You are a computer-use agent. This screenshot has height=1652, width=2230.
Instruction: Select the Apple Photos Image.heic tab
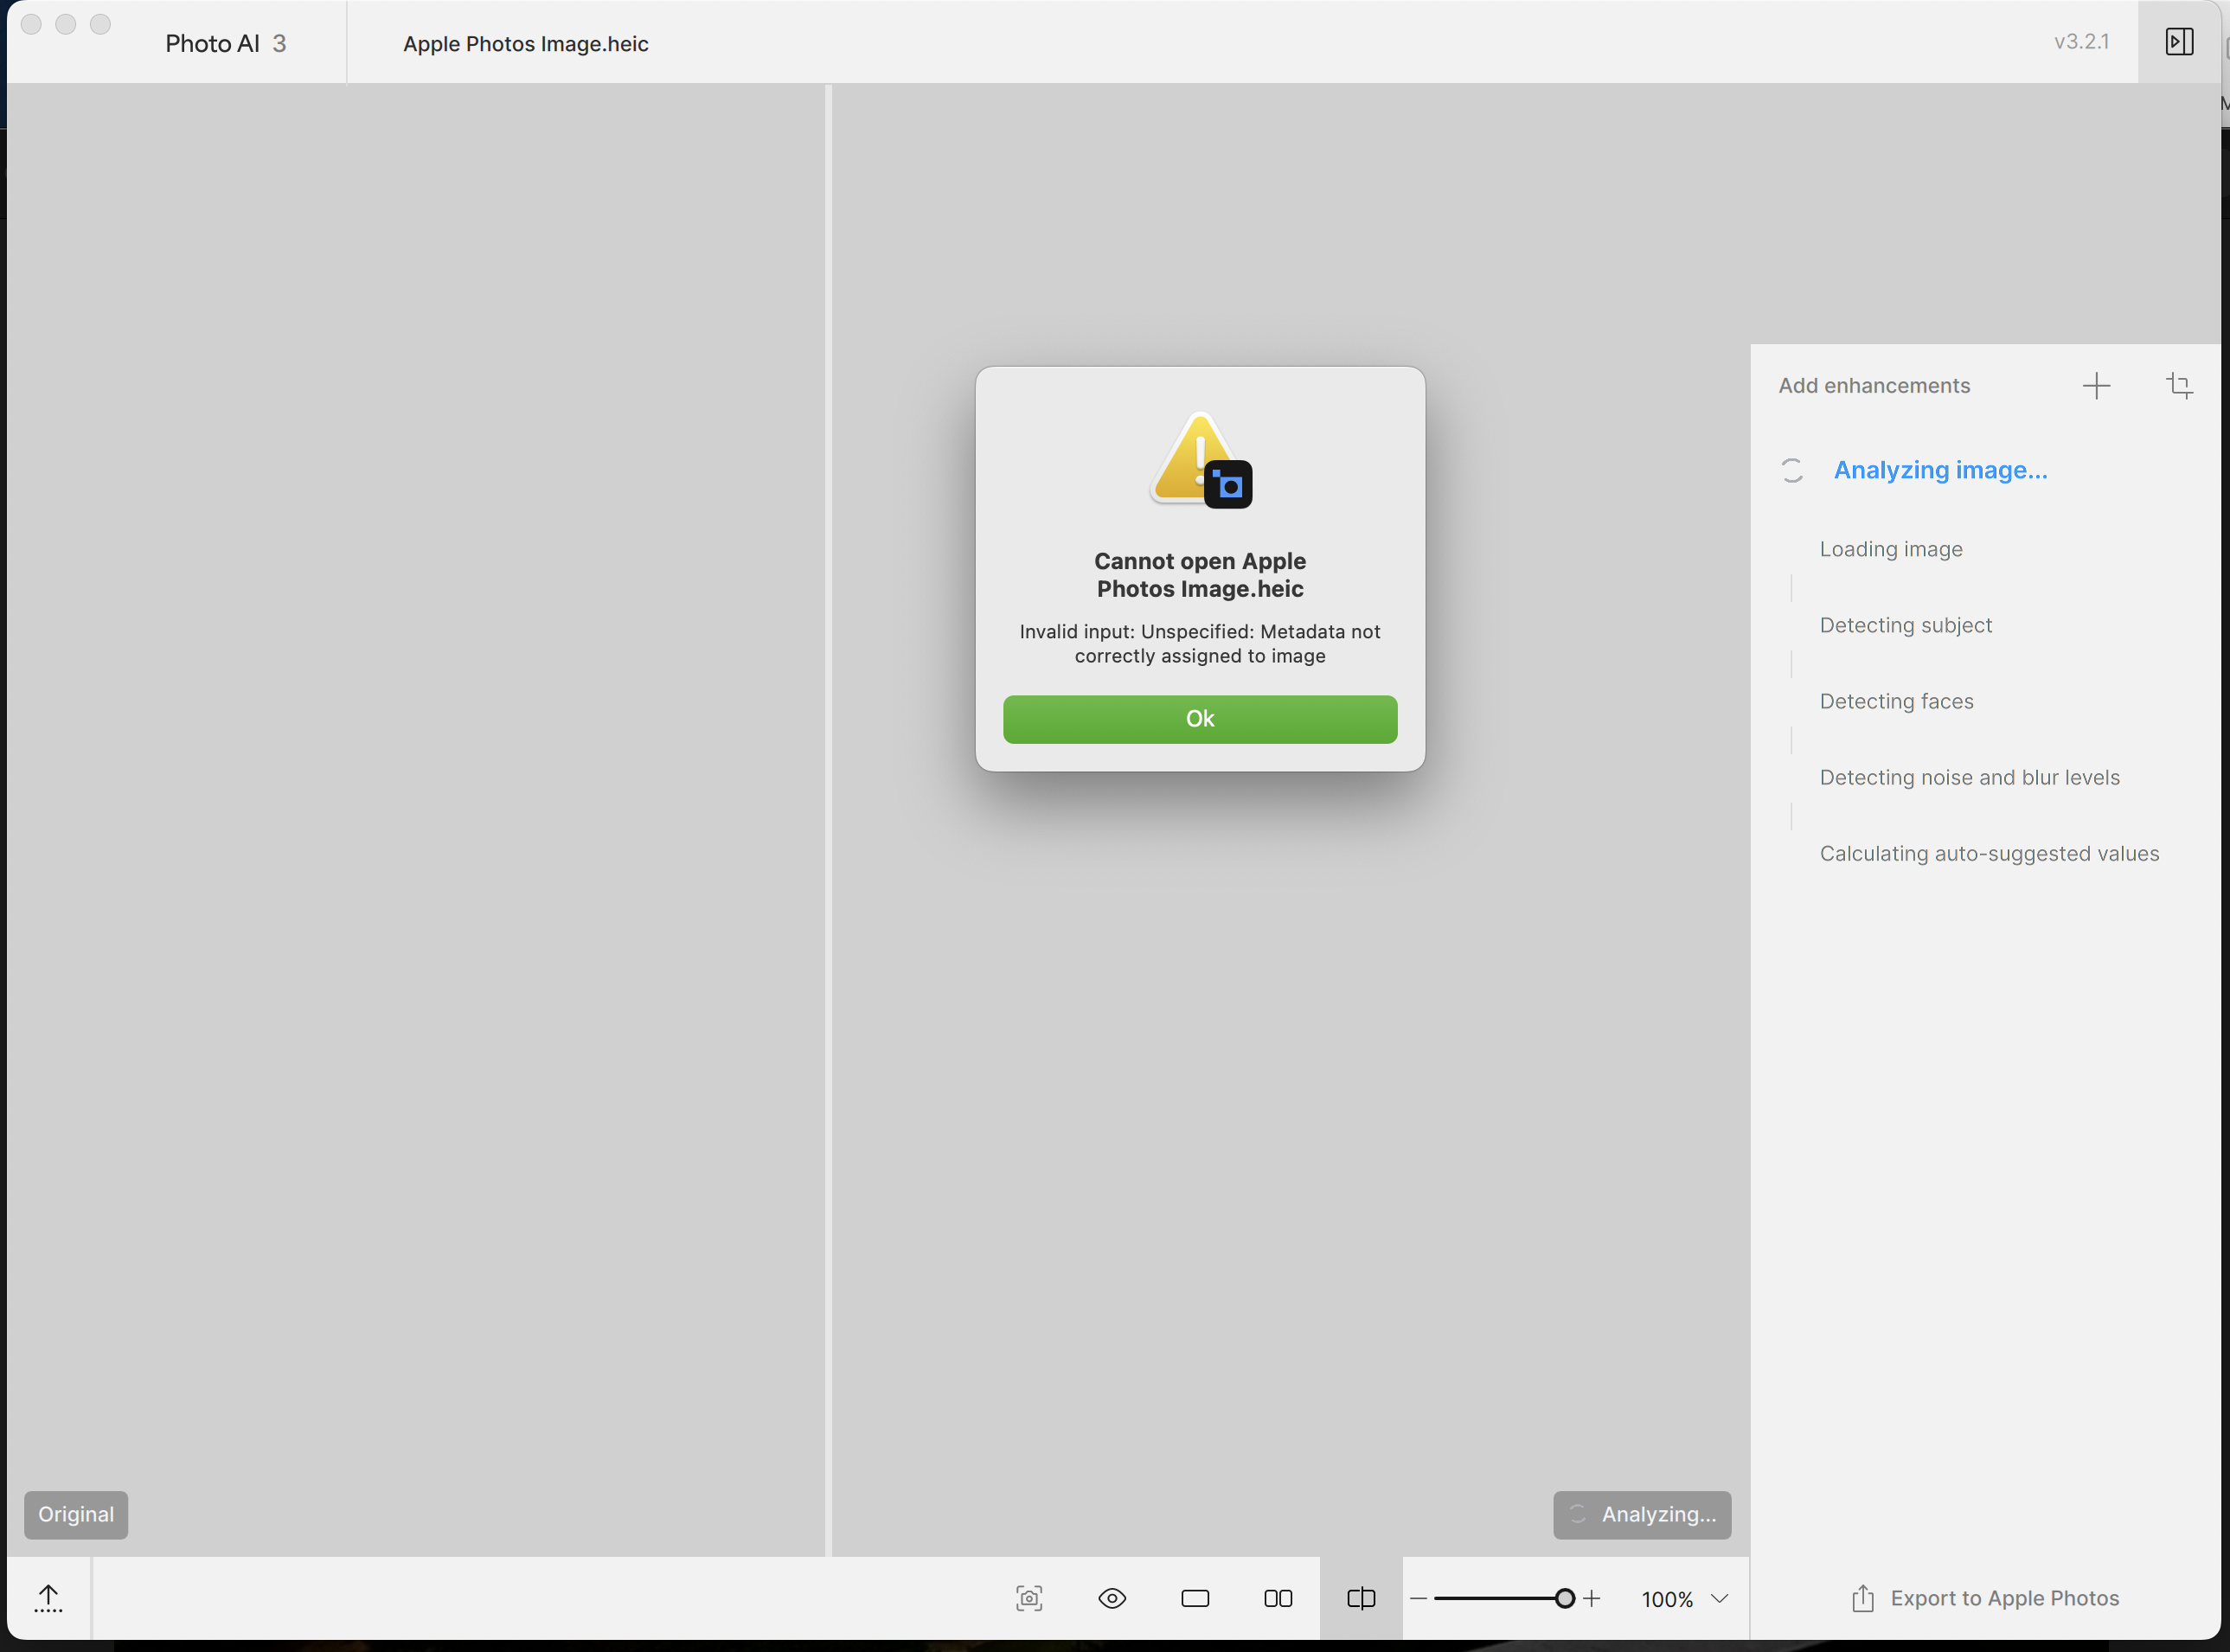click(x=525, y=43)
